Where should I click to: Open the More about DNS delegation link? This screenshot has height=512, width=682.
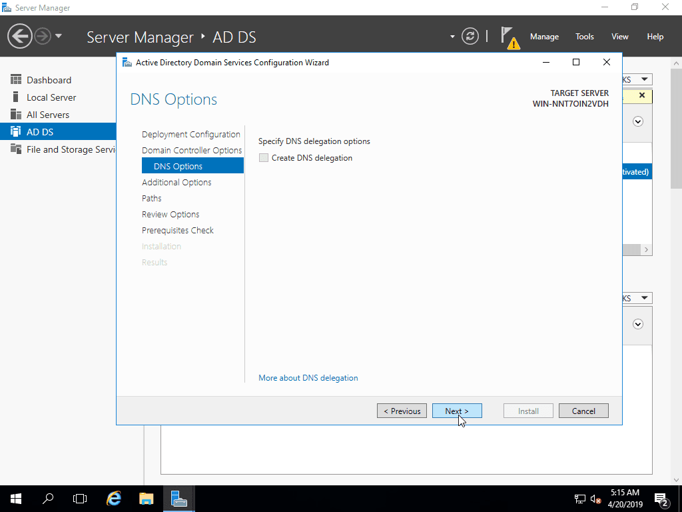(x=308, y=378)
